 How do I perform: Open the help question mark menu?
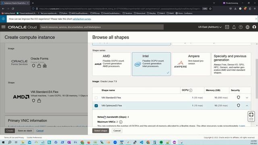[x=241, y=27]
